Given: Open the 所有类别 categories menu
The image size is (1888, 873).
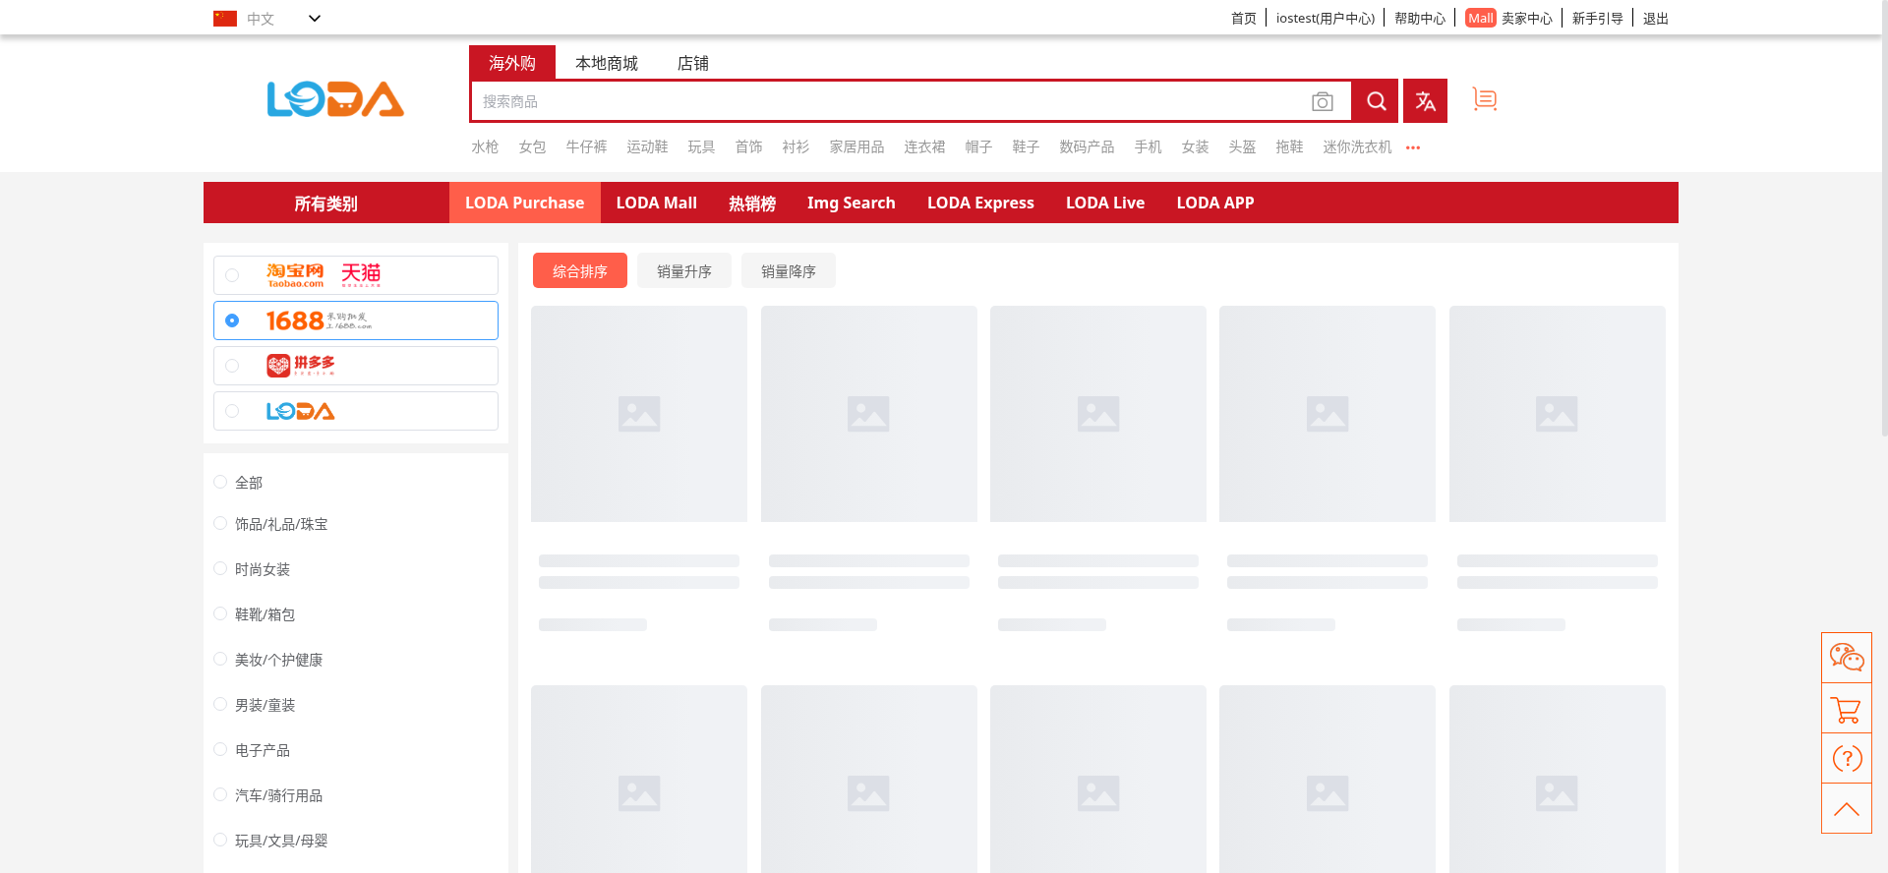Looking at the screenshot, I should point(325,204).
